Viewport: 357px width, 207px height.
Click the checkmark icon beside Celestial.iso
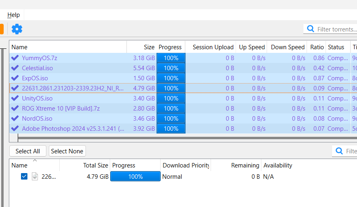pos(15,68)
